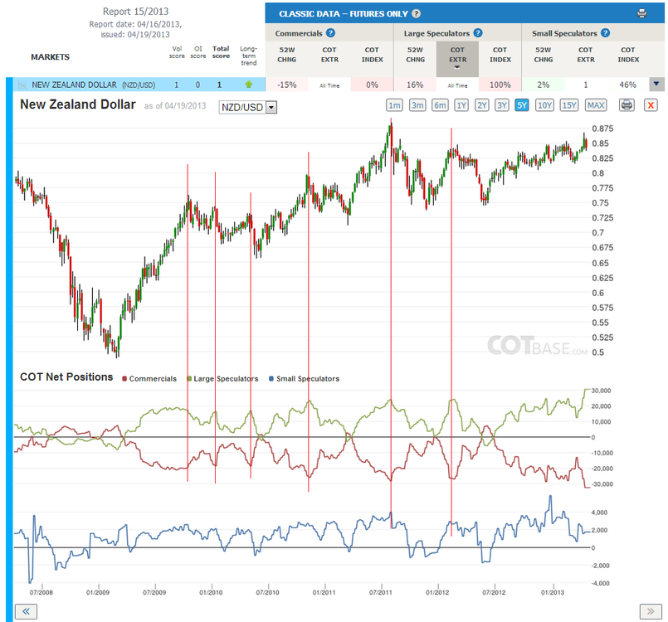This screenshot has width=668, height=622.
Task: Click the chart icon beside New Zealand Dollar row
Action: click(x=22, y=85)
